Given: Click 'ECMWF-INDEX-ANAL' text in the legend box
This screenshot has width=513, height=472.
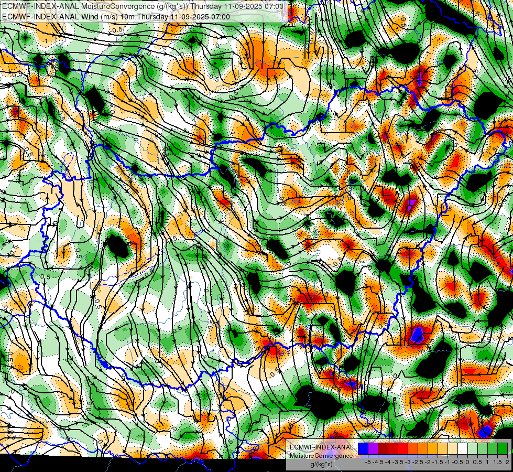Looking at the screenshot, I should (322, 447).
